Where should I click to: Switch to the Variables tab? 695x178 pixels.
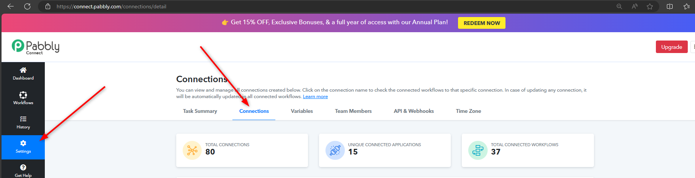coord(302,111)
